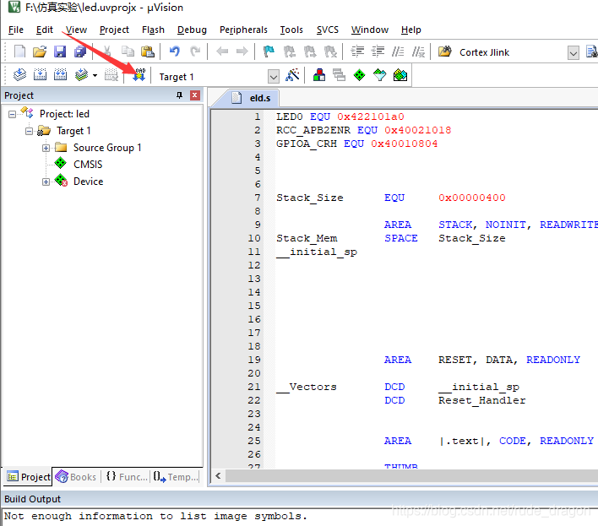
Task: Open the Peripherals menu
Action: (243, 30)
